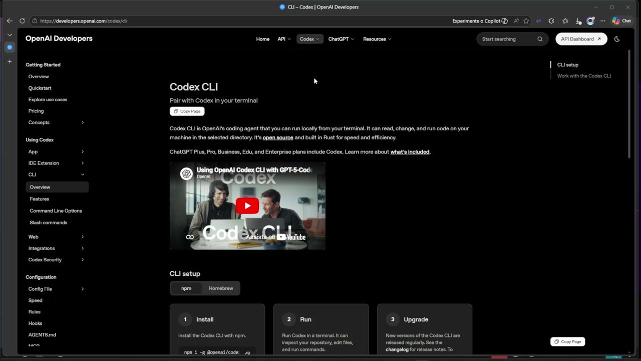Open the Quickstart sidebar link
The height and width of the screenshot is (361, 641).
[x=40, y=88]
